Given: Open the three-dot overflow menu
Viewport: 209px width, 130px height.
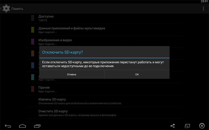Looking at the screenshot, I should pos(203,9).
